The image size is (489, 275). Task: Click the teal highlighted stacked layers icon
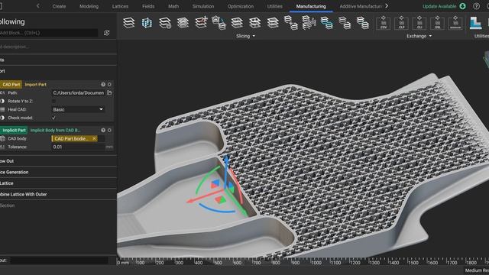point(327,23)
